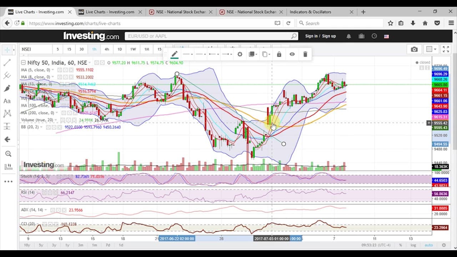The width and height of the screenshot is (457, 257).
Task: Select the Aa text annotation tool
Action: (7, 101)
